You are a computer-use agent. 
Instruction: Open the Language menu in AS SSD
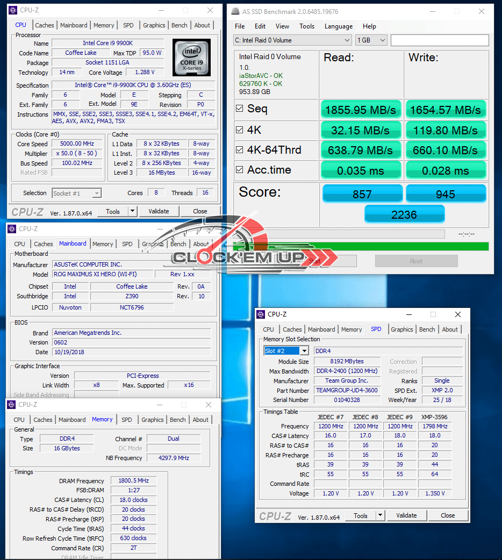338,26
